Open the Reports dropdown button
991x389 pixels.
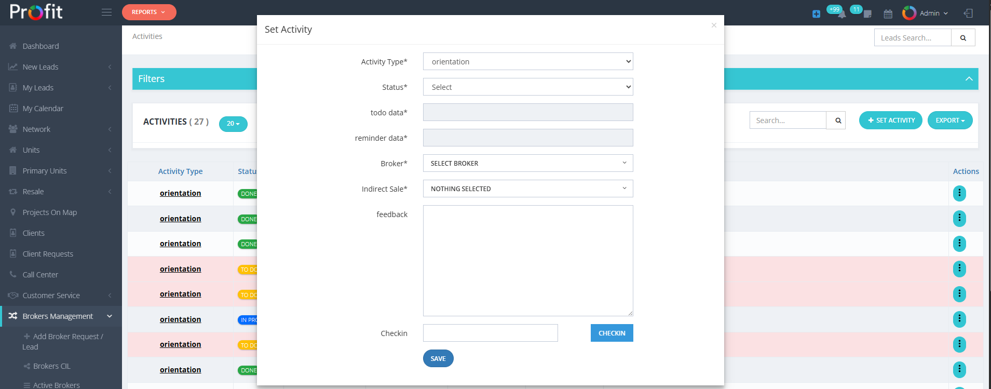(x=149, y=12)
